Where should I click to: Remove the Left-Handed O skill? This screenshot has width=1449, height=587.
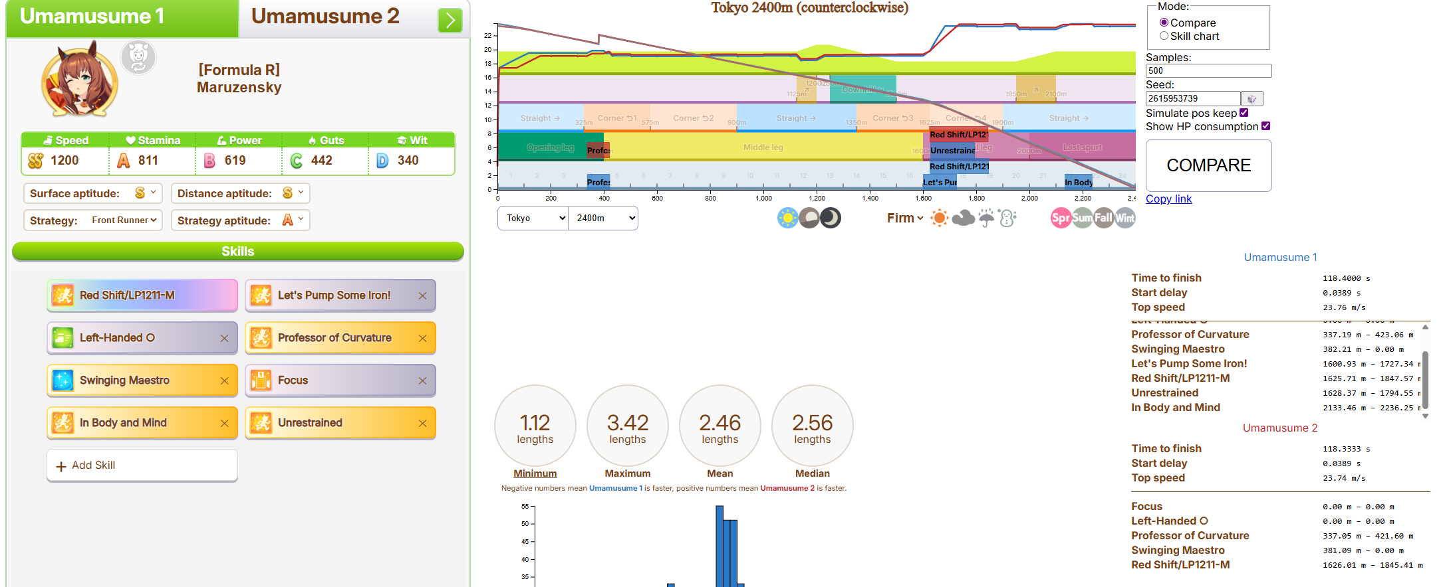coord(224,339)
